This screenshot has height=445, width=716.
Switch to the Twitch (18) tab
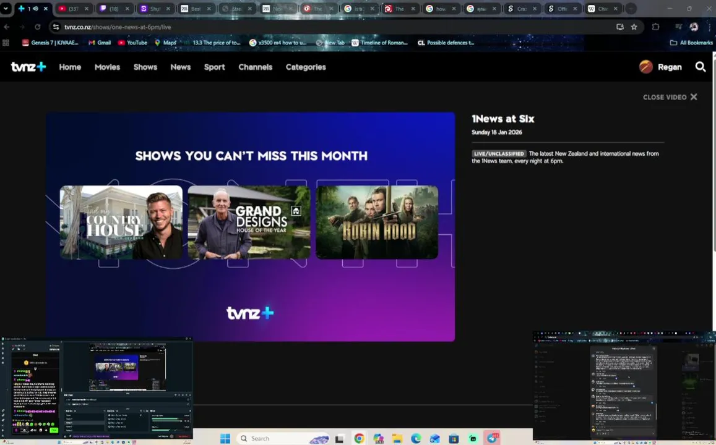pos(115,9)
